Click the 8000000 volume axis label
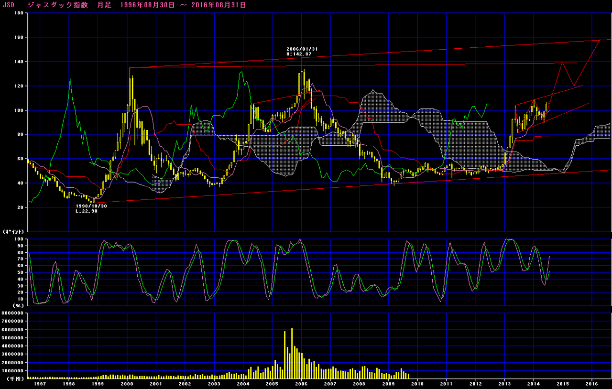This screenshot has height=389, width=612. tap(13, 313)
